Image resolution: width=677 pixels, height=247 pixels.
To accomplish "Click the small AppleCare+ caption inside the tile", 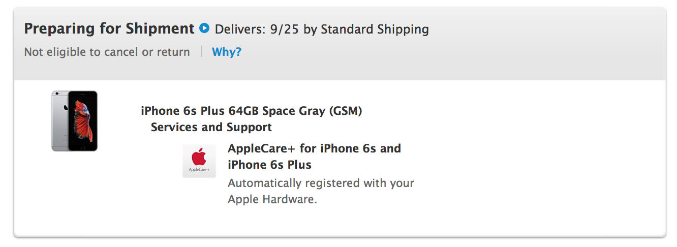I will [x=199, y=169].
